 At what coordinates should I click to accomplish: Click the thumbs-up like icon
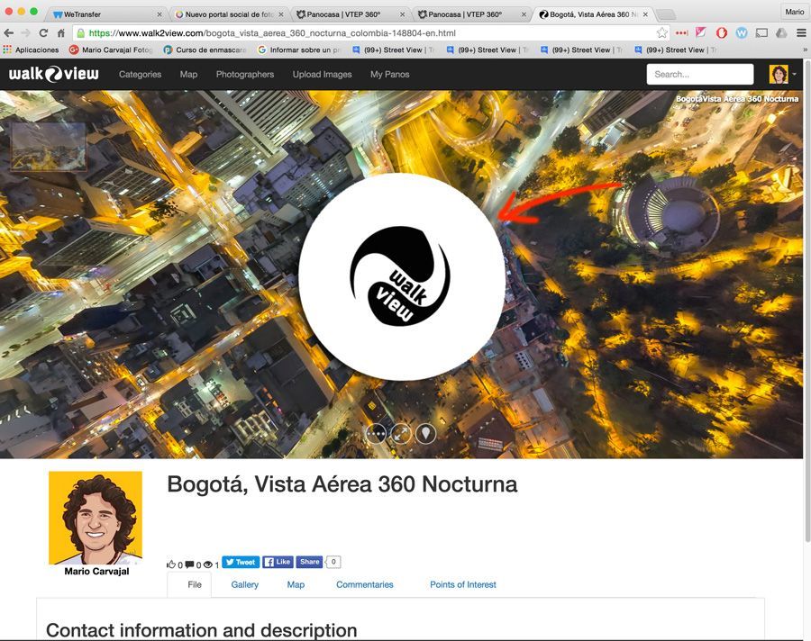pyautogui.click(x=170, y=564)
